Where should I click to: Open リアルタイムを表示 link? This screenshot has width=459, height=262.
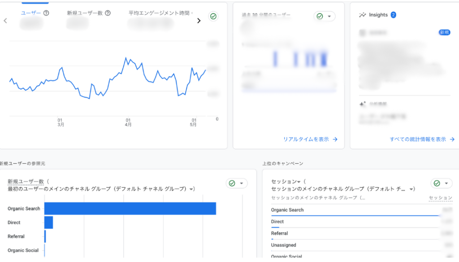(x=306, y=139)
